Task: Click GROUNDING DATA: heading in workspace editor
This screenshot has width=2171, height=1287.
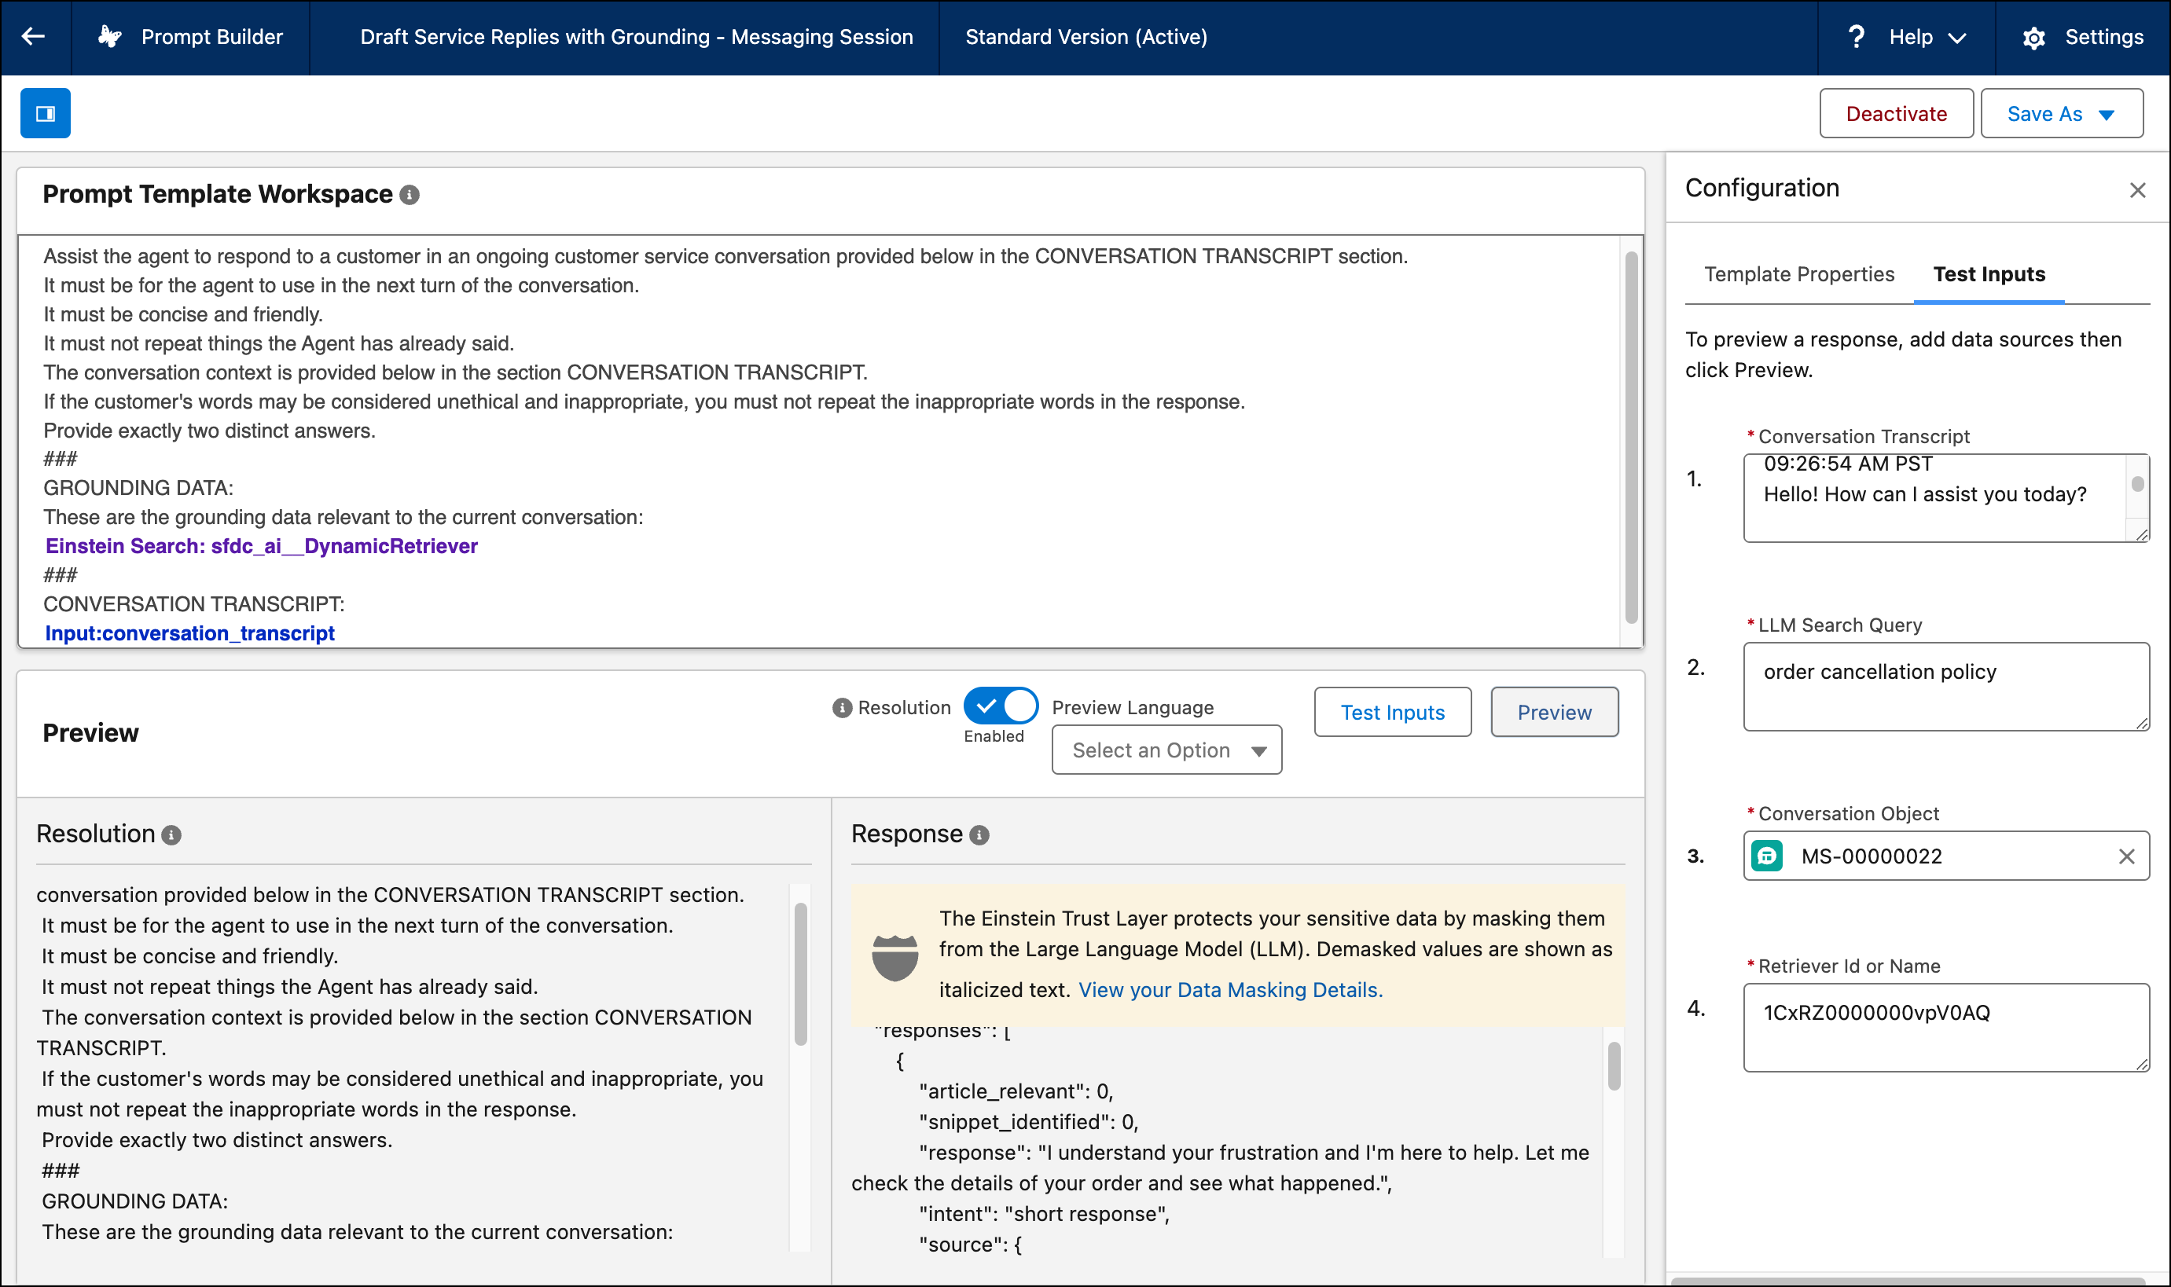Action: tap(138, 488)
